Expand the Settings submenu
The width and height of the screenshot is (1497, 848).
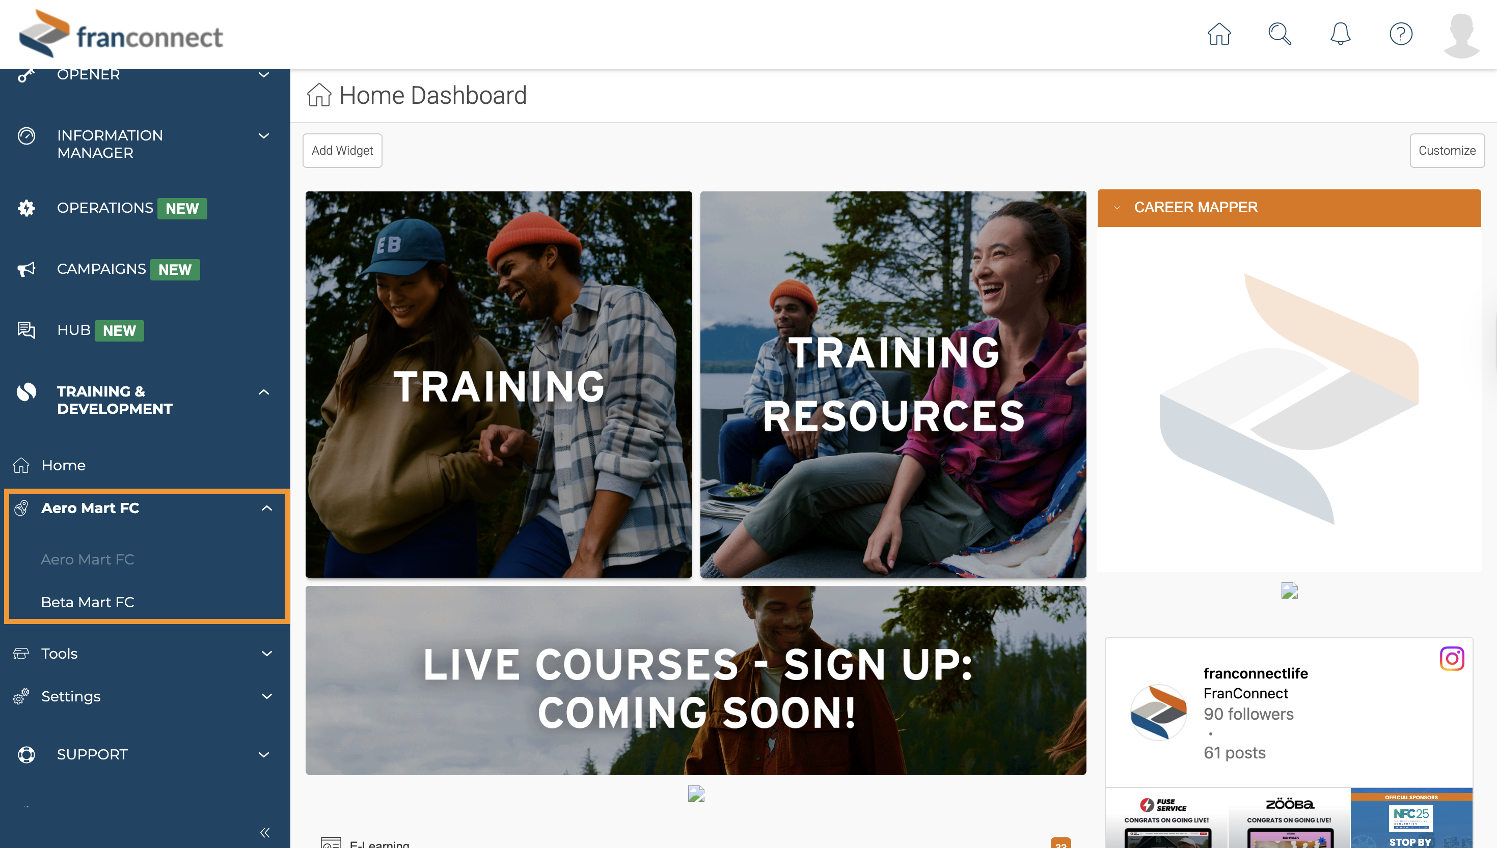click(x=267, y=696)
